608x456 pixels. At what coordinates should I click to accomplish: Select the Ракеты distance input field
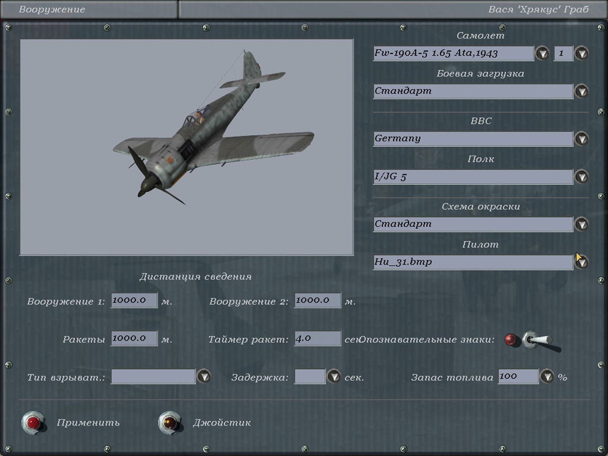pyautogui.click(x=134, y=338)
